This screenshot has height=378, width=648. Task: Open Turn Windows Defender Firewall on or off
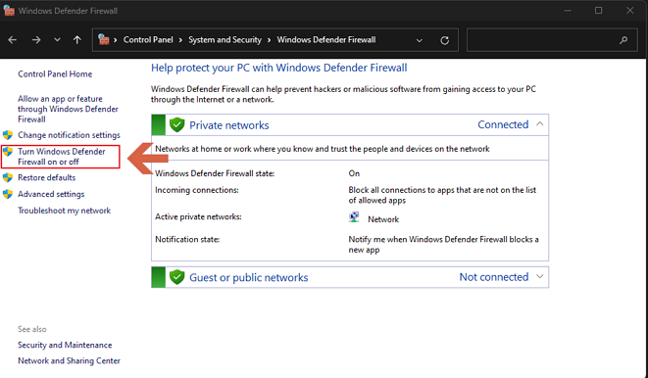62,157
